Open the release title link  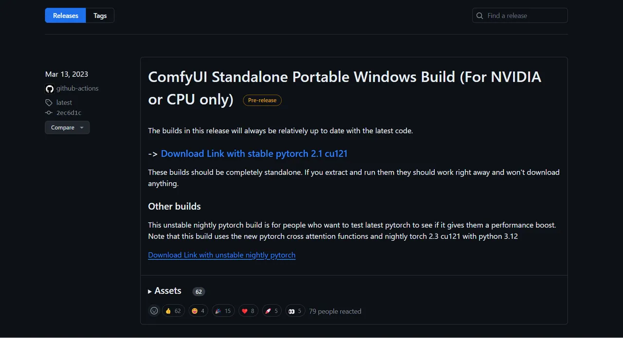click(344, 77)
